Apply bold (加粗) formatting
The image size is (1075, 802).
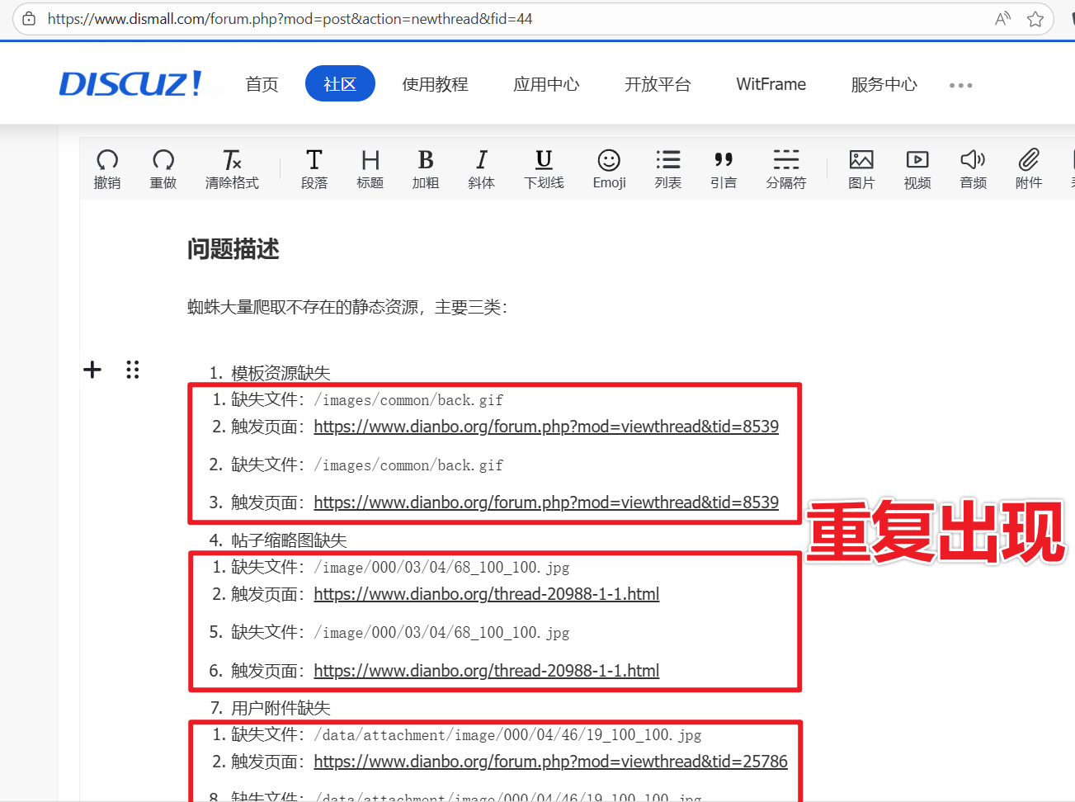426,168
